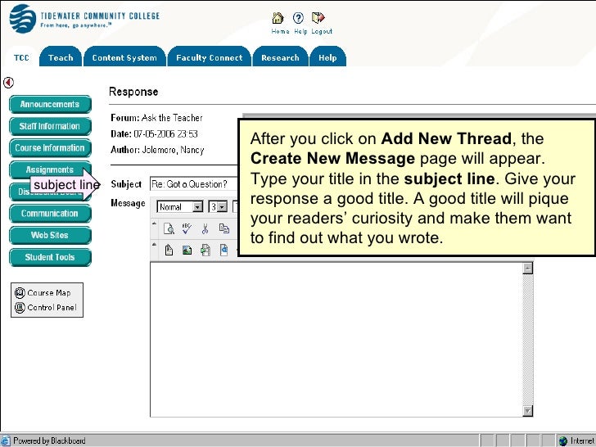Open the Help tab in navigation
Image resolution: width=596 pixels, height=447 pixels.
(x=327, y=58)
